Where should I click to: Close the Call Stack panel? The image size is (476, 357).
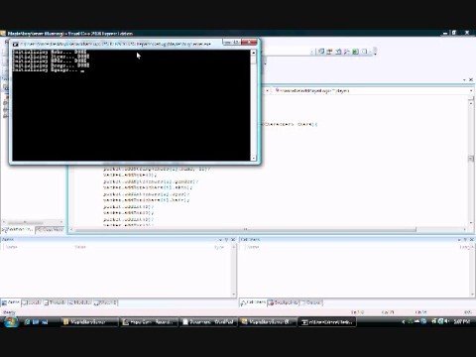tap(472, 239)
